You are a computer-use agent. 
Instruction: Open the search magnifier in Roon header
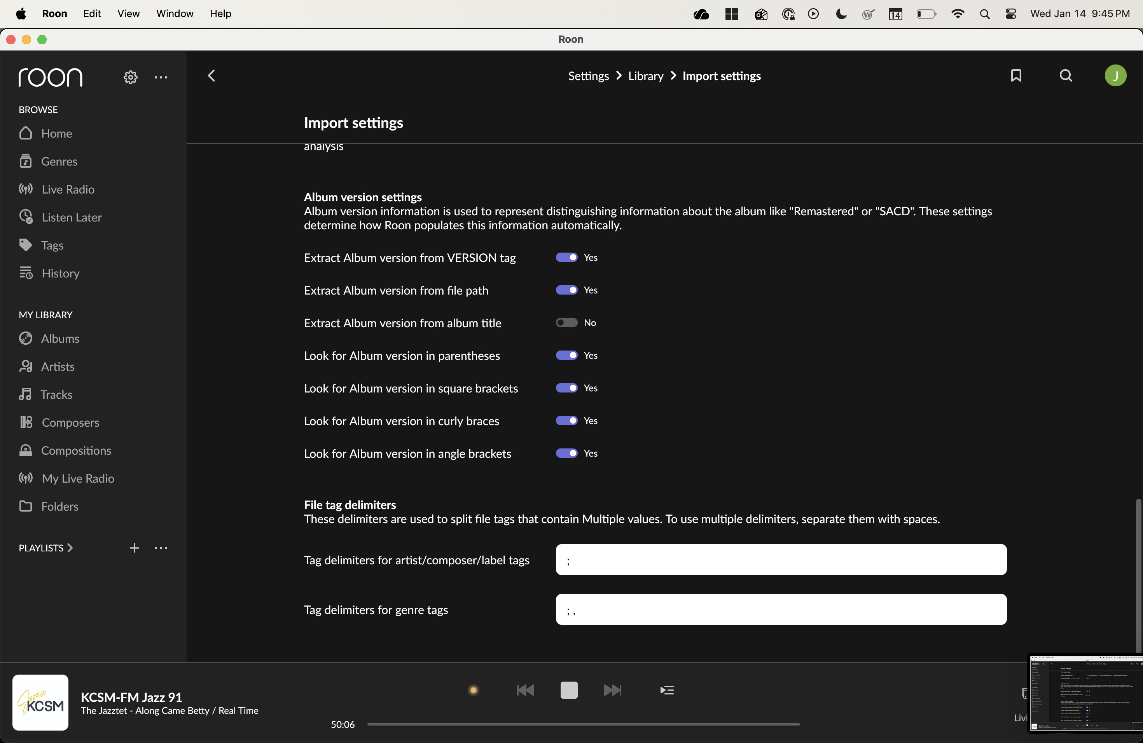1066,75
